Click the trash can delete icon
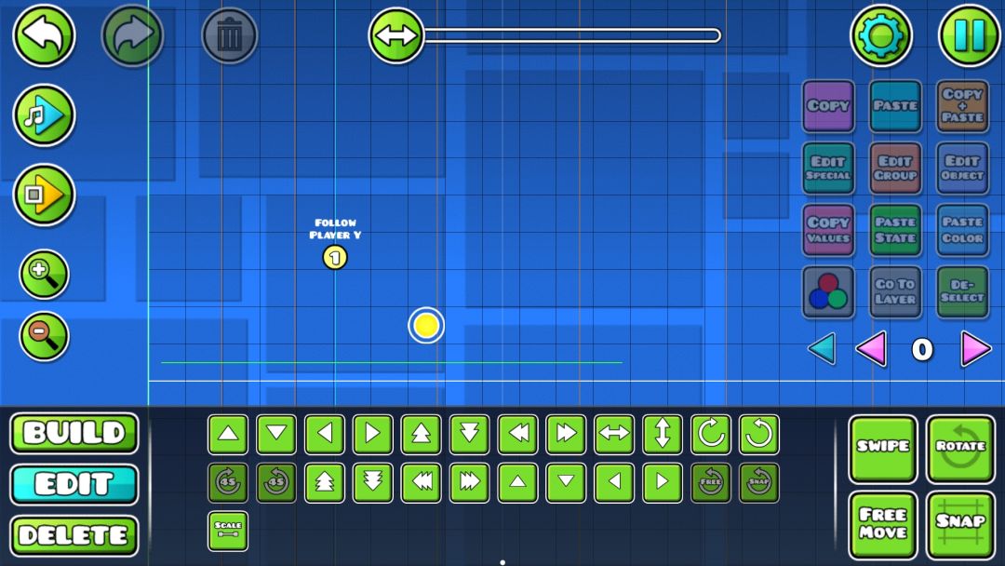Screen dimensions: 1005x566 coord(230,35)
